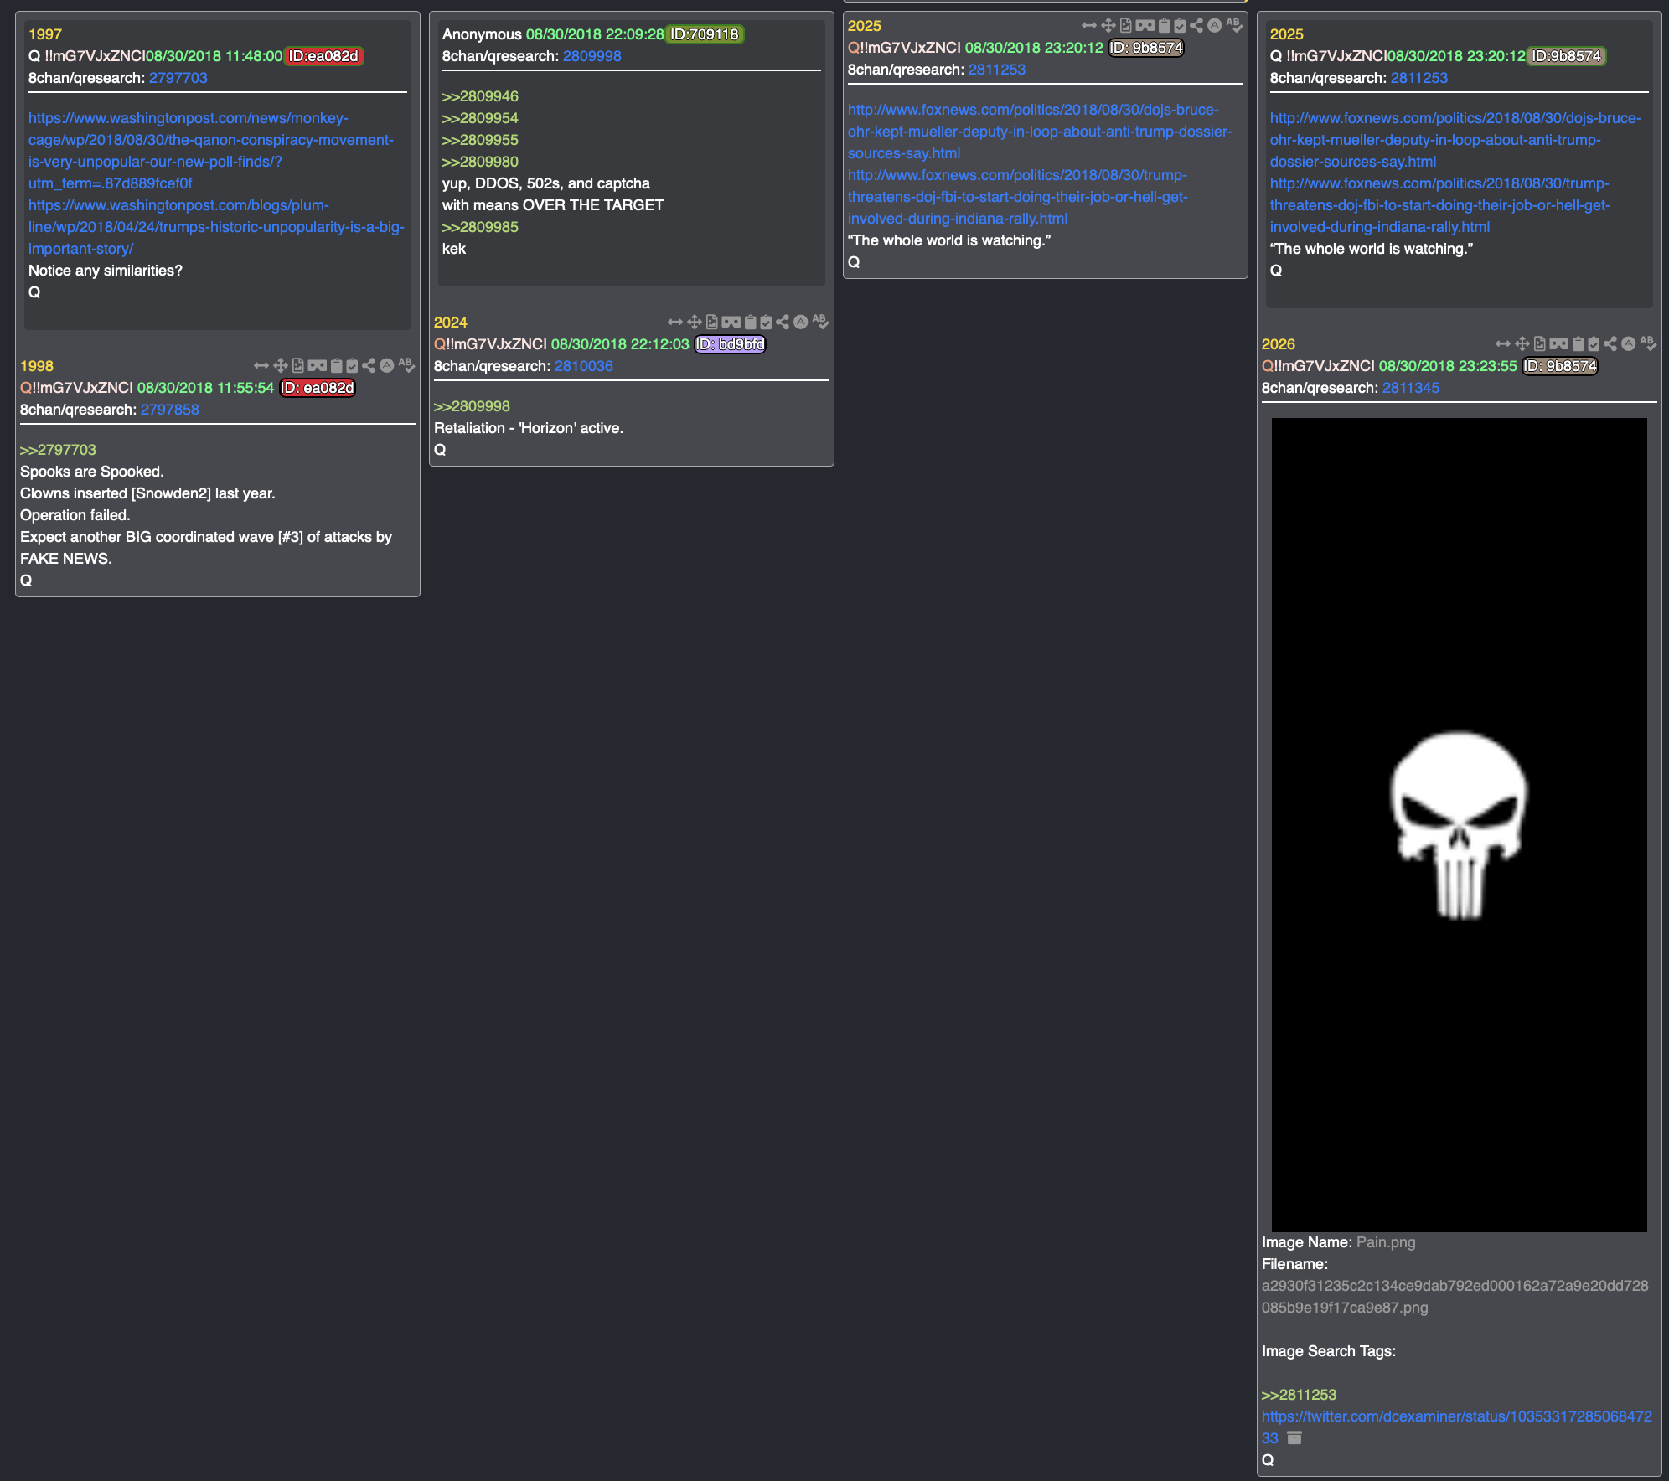The height and width of the screenshot is (1481, 1669).
Task: Click the image file icon on post 2024
Action: coord(712,323)
